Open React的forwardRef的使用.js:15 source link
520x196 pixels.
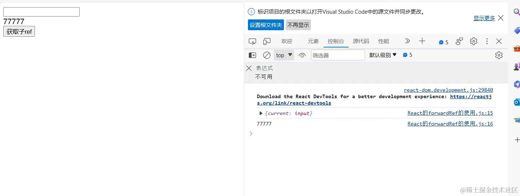(x=450, y=113)
